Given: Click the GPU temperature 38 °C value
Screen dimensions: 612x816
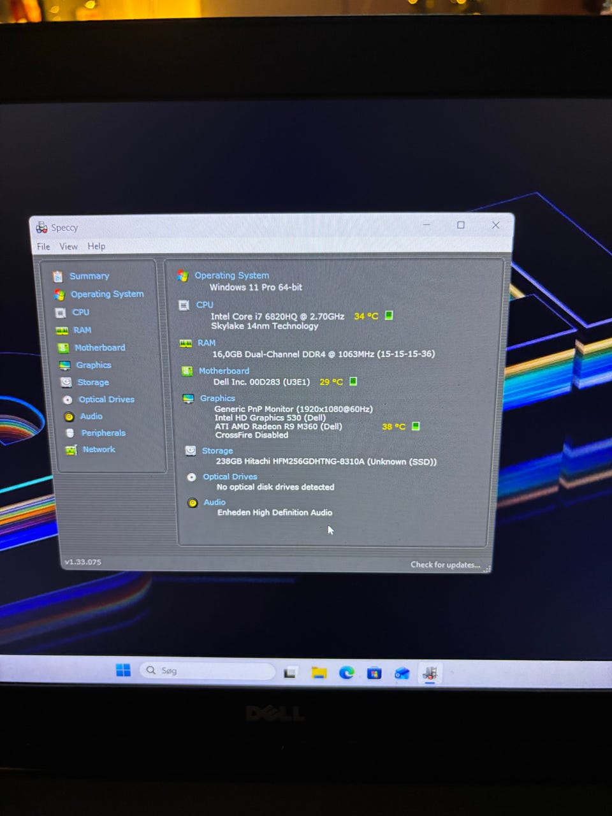Looking at the screenshot, I should (x=393, y=426).
